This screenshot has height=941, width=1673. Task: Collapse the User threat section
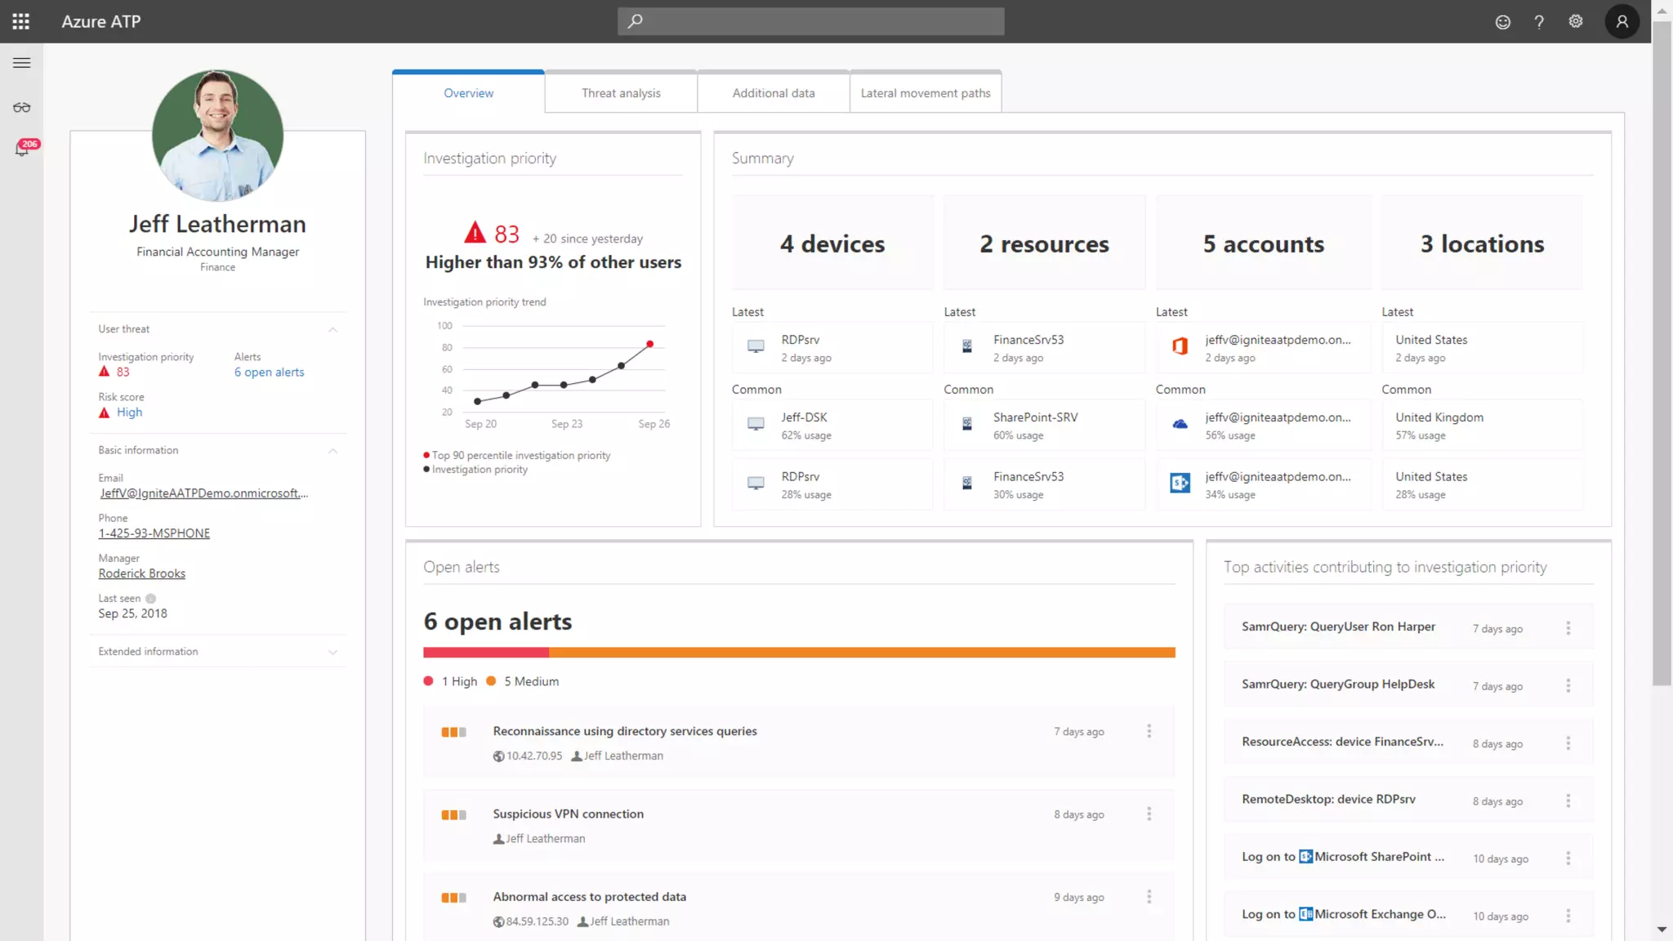coord(332,329)
